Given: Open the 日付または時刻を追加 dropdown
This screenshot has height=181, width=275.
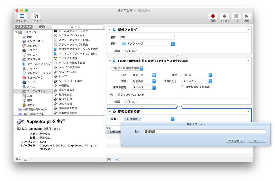Looking at the screenshot, I should [127, 68].
